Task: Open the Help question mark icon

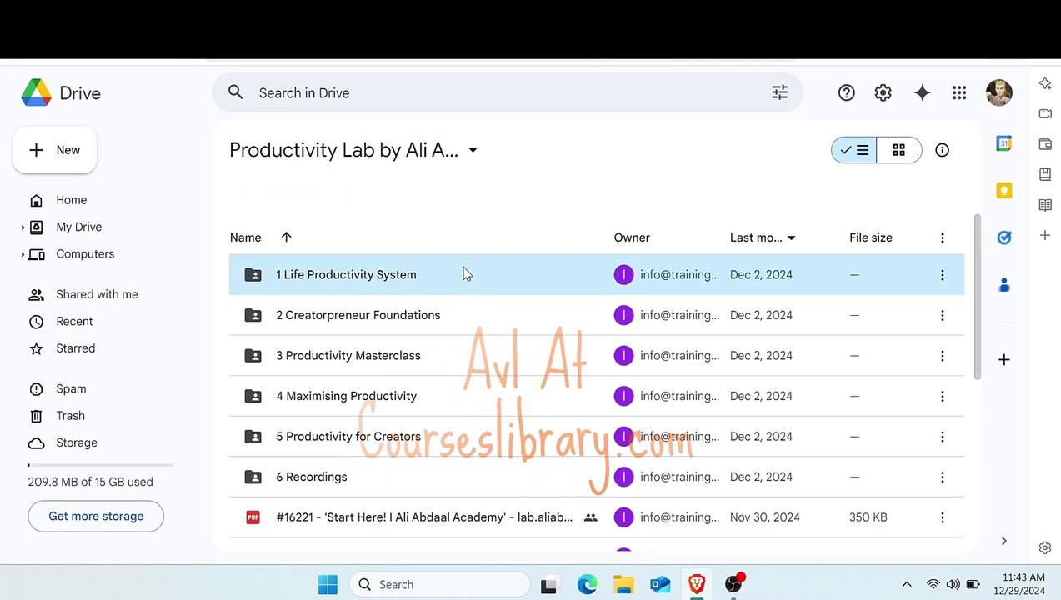Action: click(846, 93)
